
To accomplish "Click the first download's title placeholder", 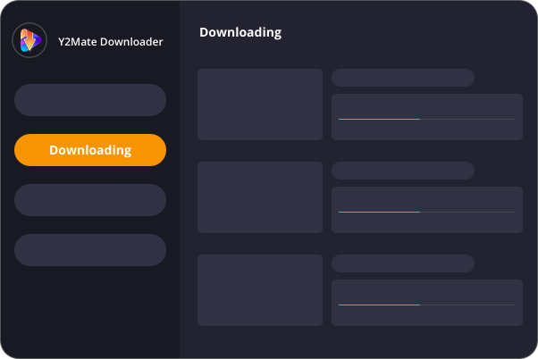I will click(x=403, y=78).
